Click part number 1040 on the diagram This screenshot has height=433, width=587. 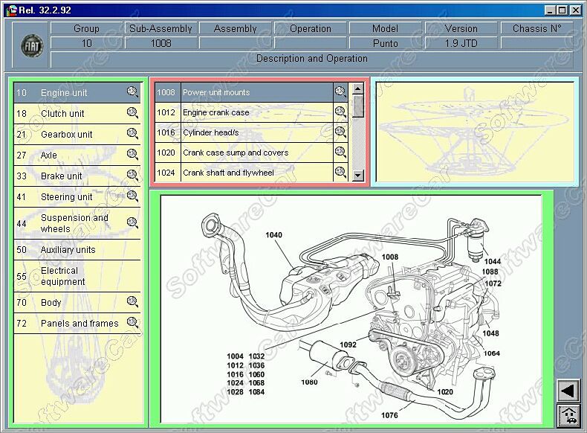click(x=273, y=235)
